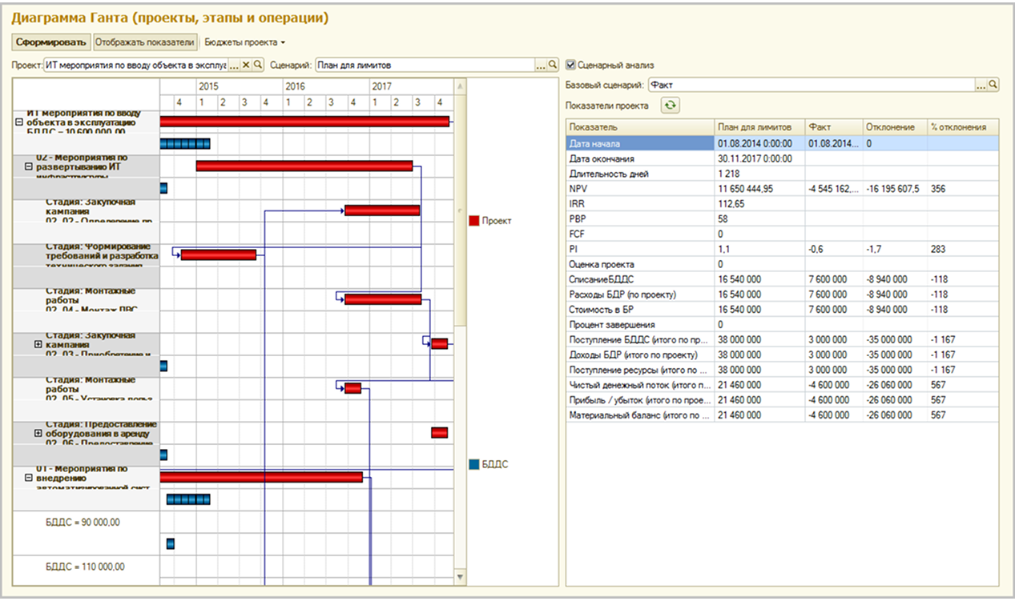Toggle the Сценарный анализ checkbox
The image size is (1015, 601).
pyautogui.click(x=570, y=65)
